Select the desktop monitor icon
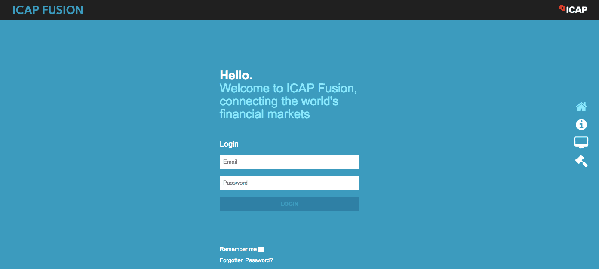 pyautogui.click(x=581, y=142)
